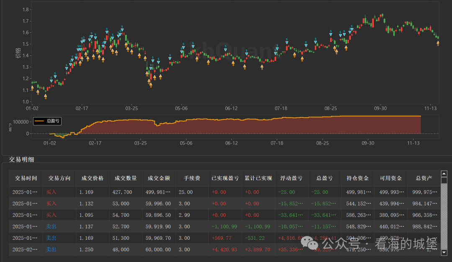Select the amount cell 59,969.70
This screenshot has height=262, width=452.
pyautogui.click(x=159, y=238)
